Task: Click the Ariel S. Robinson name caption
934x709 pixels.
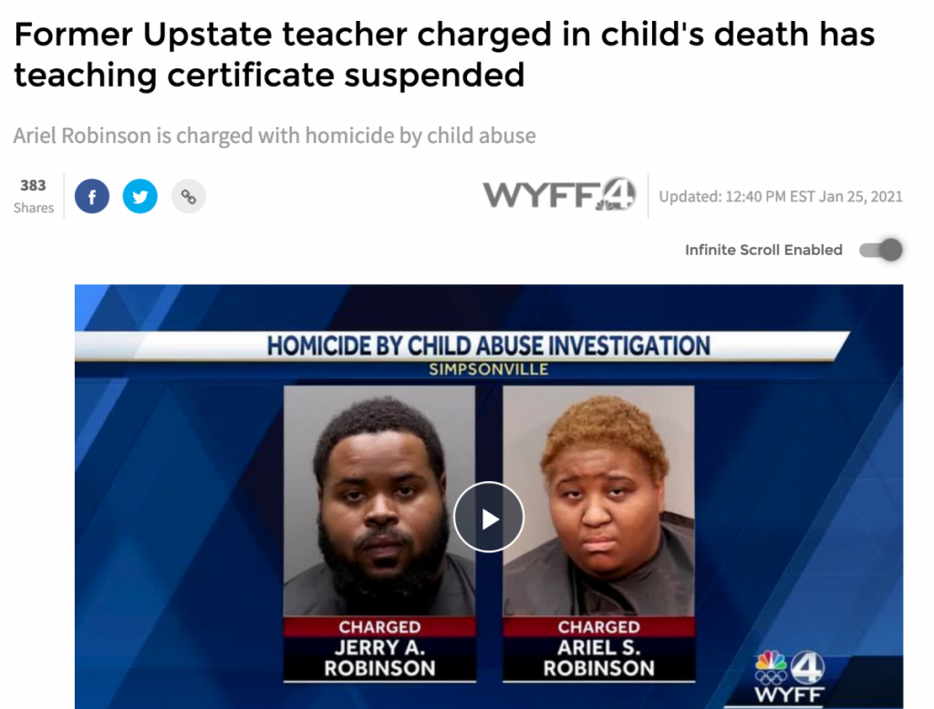Action: tap(598, 658)
